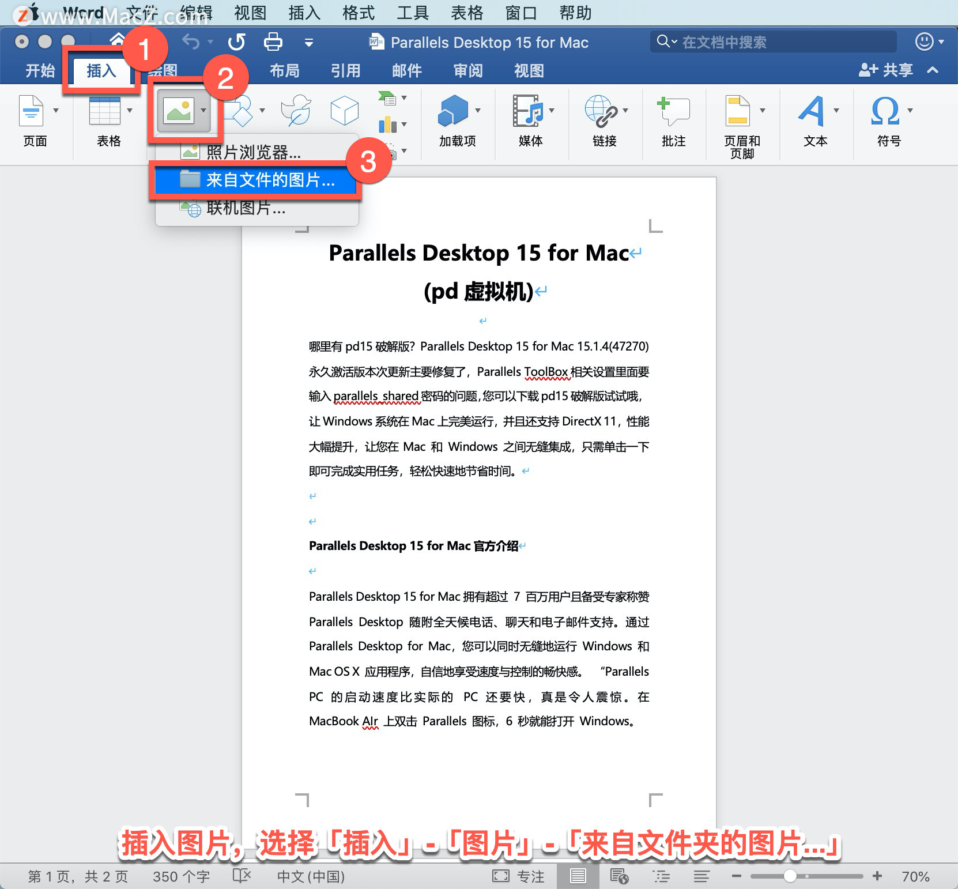Click the smiley feedback icon
The width and height of the screenshot is (958, 889).
tap(925, 42)
